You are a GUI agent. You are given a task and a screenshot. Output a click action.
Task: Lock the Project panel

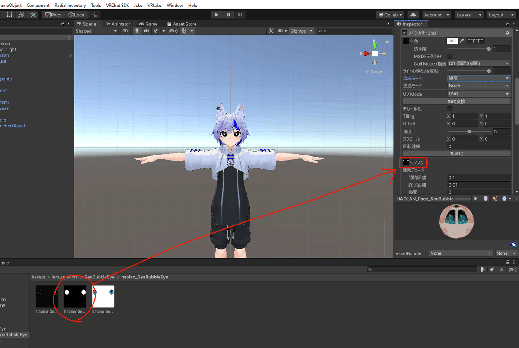pyautogui.click(x=509, y=263)
